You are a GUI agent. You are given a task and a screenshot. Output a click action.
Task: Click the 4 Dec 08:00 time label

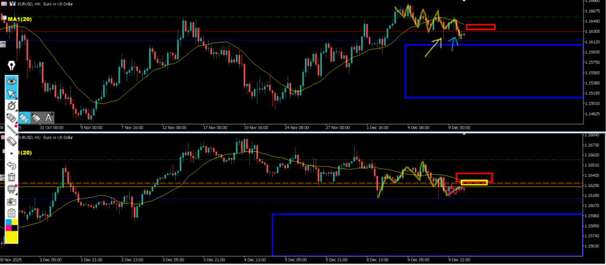point(420,127)
